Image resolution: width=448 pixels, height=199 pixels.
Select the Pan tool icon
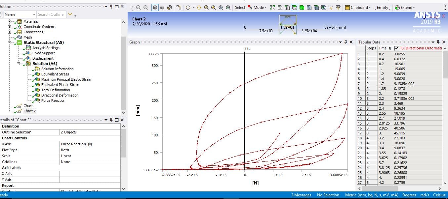pyautogui.click(x=199, y=7)
